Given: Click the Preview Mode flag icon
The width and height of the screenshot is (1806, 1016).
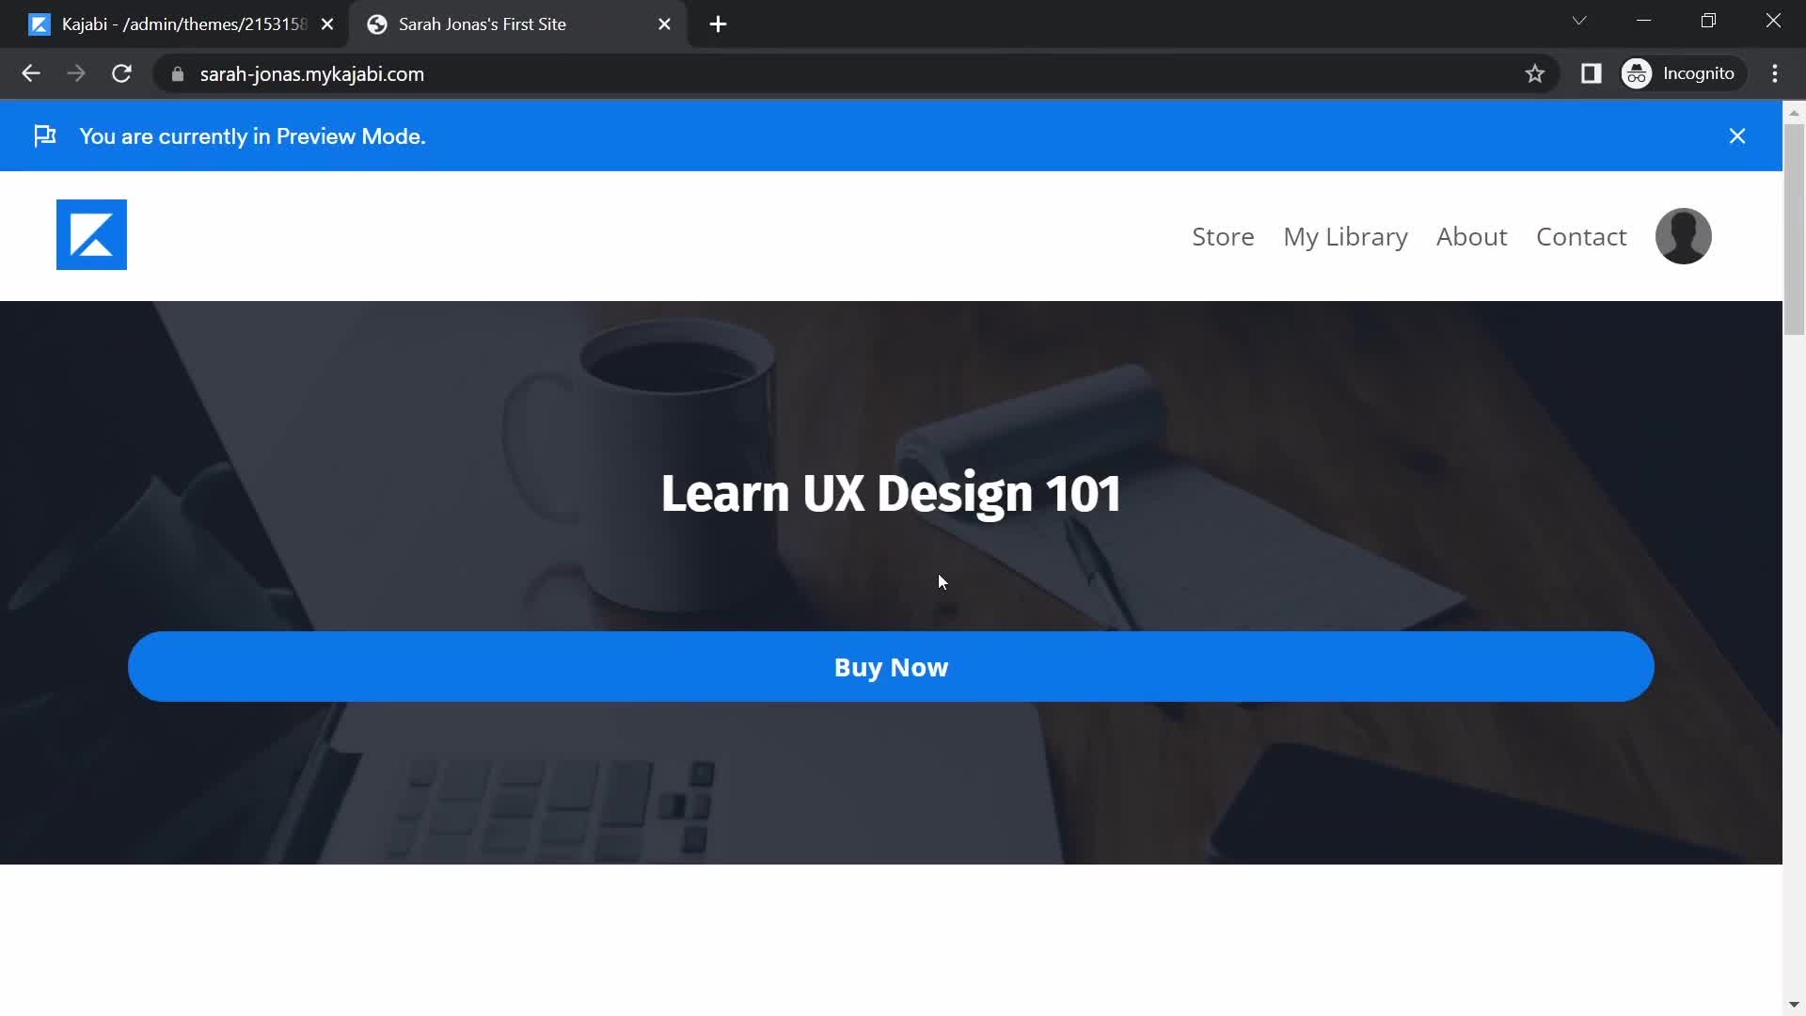Looking at the screenshot, I should (x=43, y=135).
